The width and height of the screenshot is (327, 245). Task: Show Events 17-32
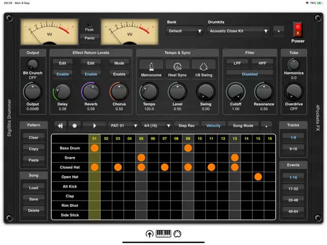point(293,189)
